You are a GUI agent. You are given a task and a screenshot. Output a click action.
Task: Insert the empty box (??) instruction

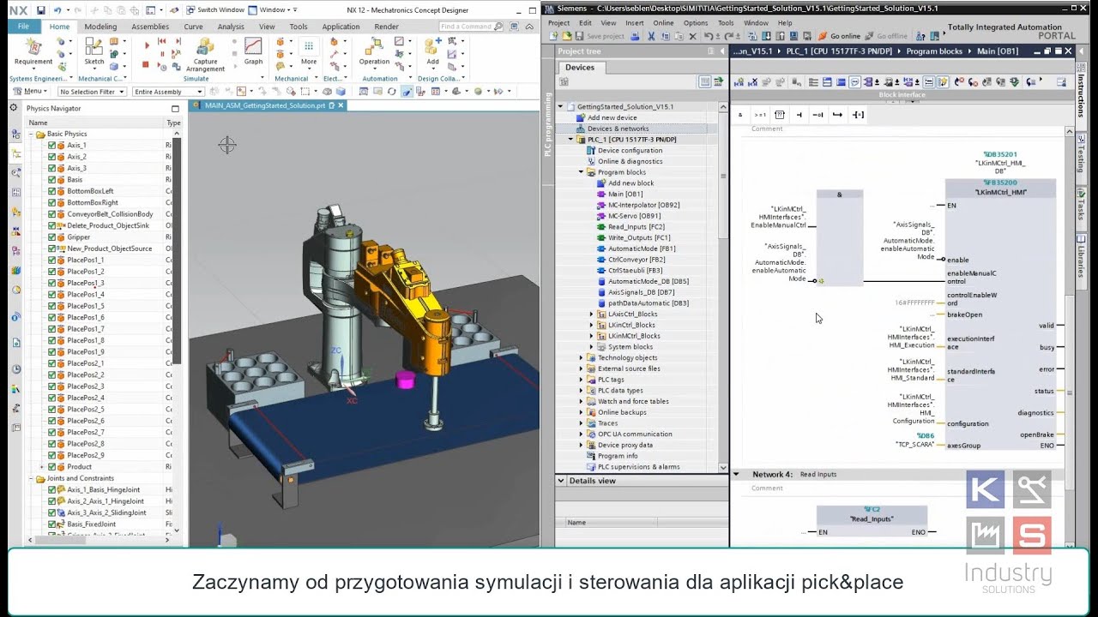tap(780, 114)
